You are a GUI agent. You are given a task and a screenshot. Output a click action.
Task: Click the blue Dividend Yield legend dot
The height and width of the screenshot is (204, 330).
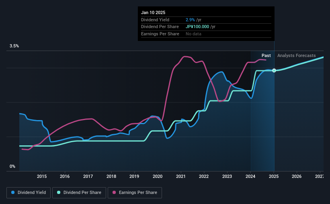point(13,192)
